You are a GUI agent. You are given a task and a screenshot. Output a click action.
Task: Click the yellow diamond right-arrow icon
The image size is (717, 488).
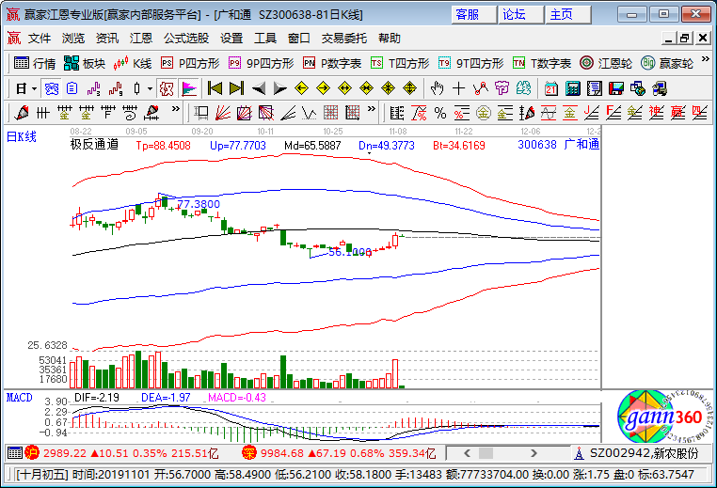324,88
